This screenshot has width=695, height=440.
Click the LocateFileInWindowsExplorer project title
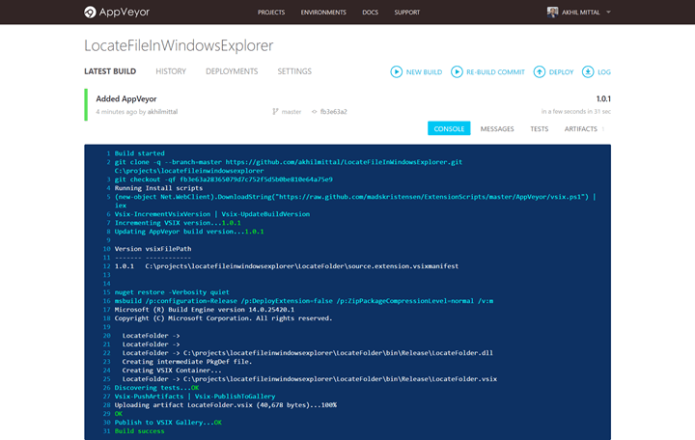[179, 45]
